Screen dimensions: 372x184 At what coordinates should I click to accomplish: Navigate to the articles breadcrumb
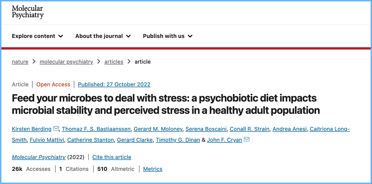[114, 62]
